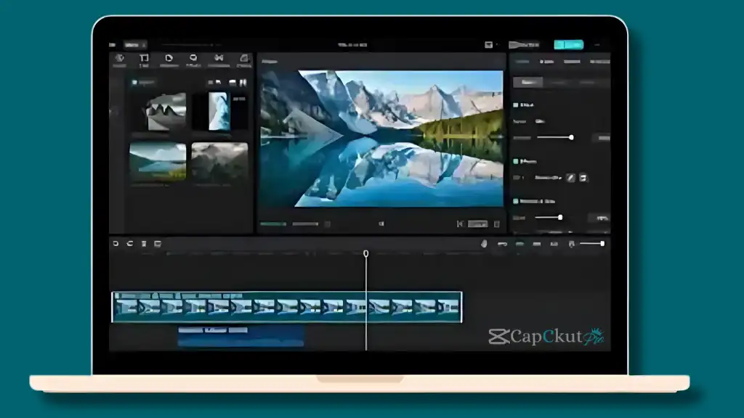Click the timeline zoom slider handle
This screenshot has height=418, width=744.
(602, 244)
